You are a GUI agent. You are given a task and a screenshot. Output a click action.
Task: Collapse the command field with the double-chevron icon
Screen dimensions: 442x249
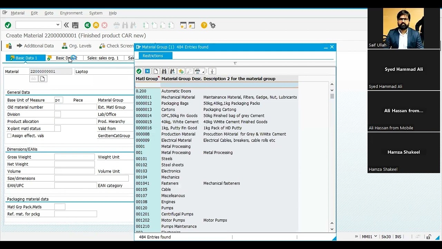pos(66,25)
